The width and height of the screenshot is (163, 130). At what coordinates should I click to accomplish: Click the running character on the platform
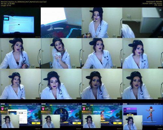150,114
